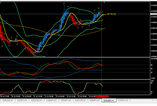Open the CHFJPY,H1 chart tab
157x106 pixels.
[123, 100]
